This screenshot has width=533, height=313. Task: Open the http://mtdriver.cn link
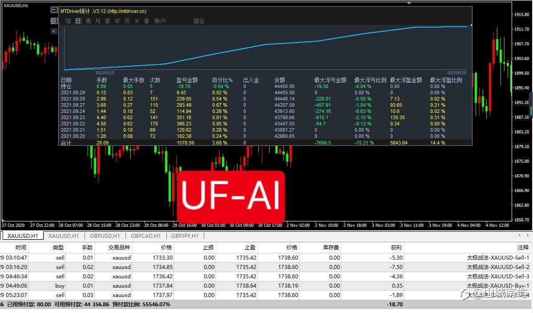pos(127,11)
